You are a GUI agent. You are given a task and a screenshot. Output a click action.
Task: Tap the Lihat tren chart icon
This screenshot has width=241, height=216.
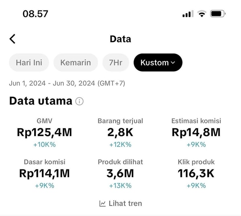pyautogui.click(x=102, y=204)
